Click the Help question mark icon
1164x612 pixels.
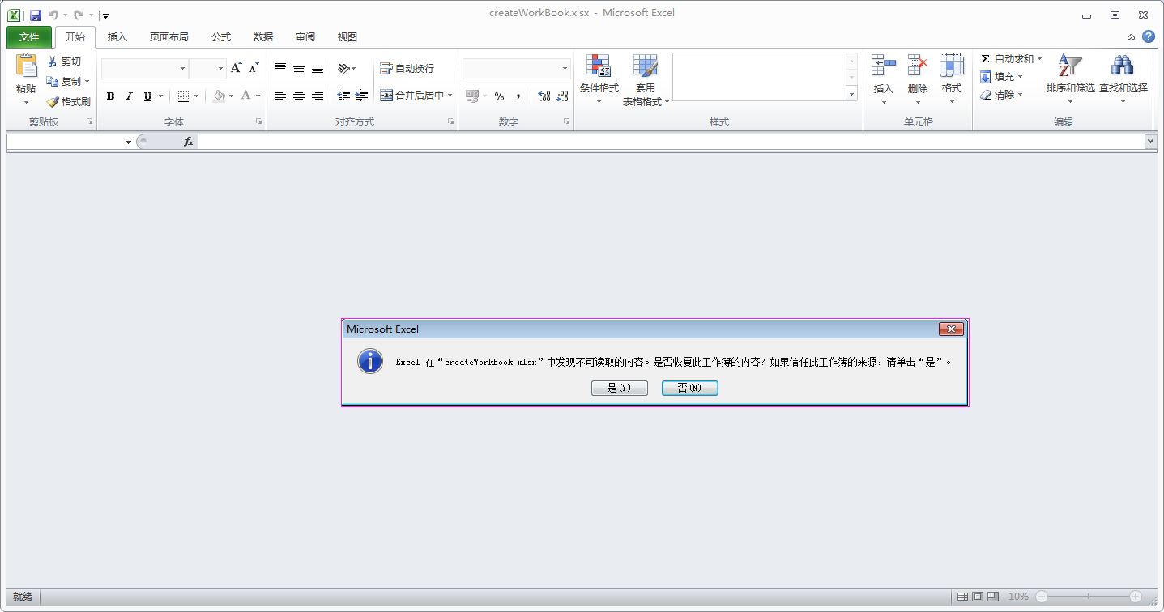[1149, 36]
